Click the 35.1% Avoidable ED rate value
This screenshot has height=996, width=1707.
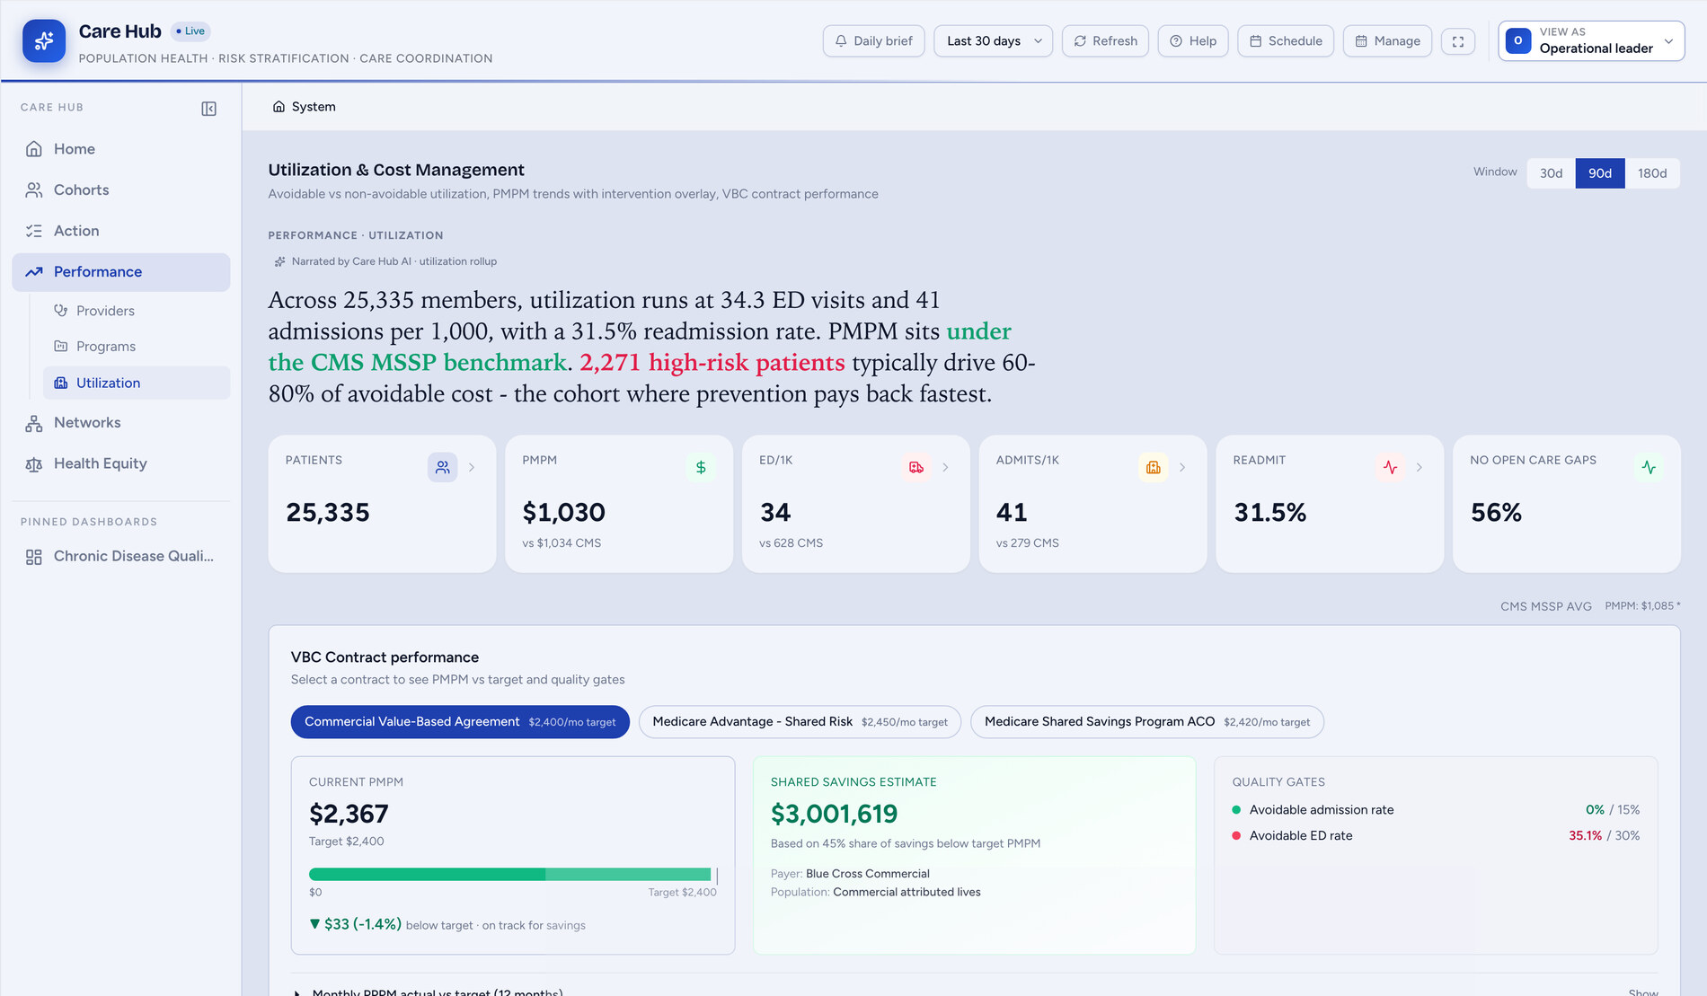1585,836
